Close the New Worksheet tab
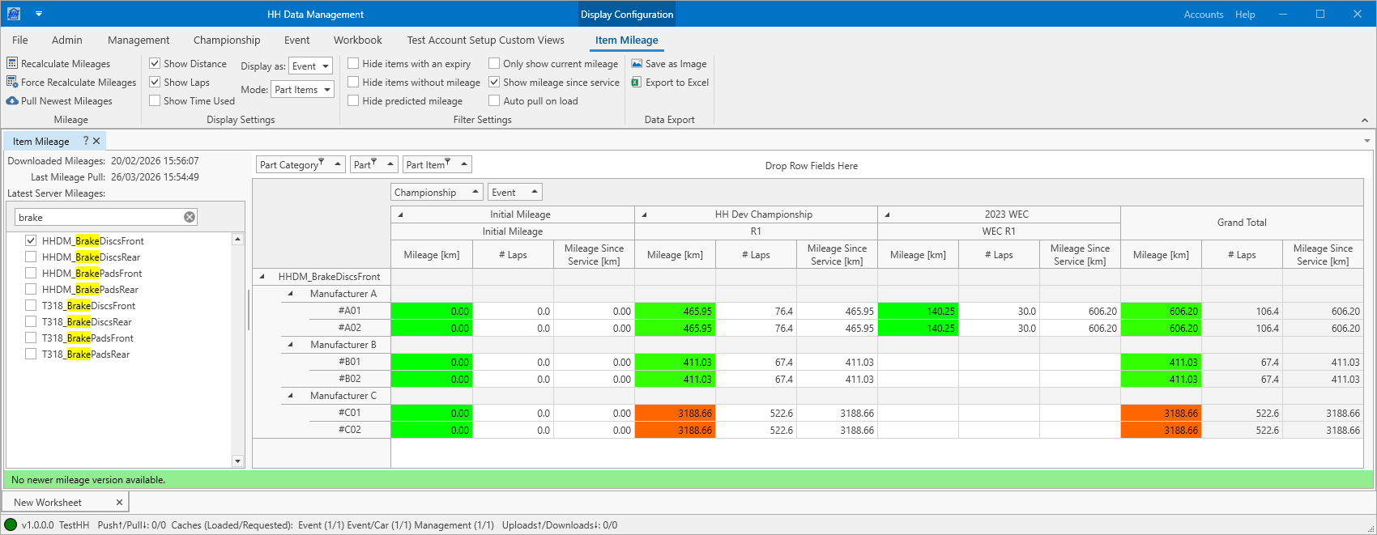This screenshot has height=535, width=1377. coord(119,503)
